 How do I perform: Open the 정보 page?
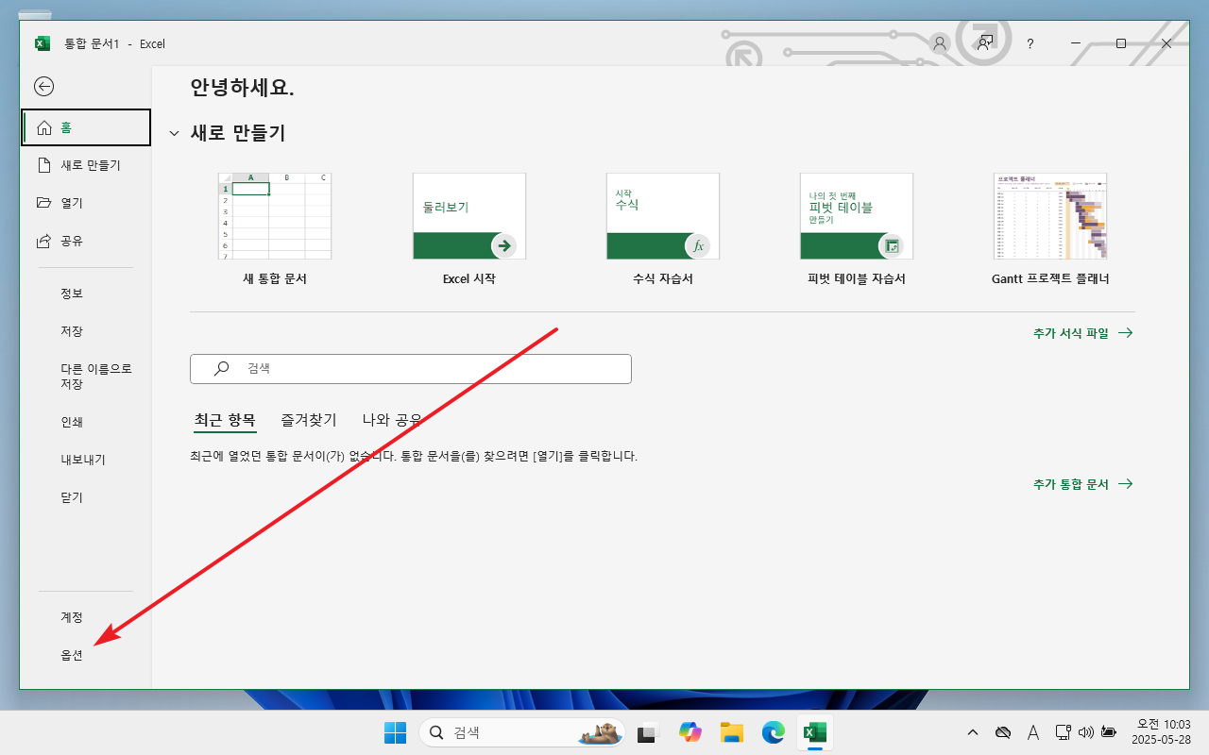(86, 294)
